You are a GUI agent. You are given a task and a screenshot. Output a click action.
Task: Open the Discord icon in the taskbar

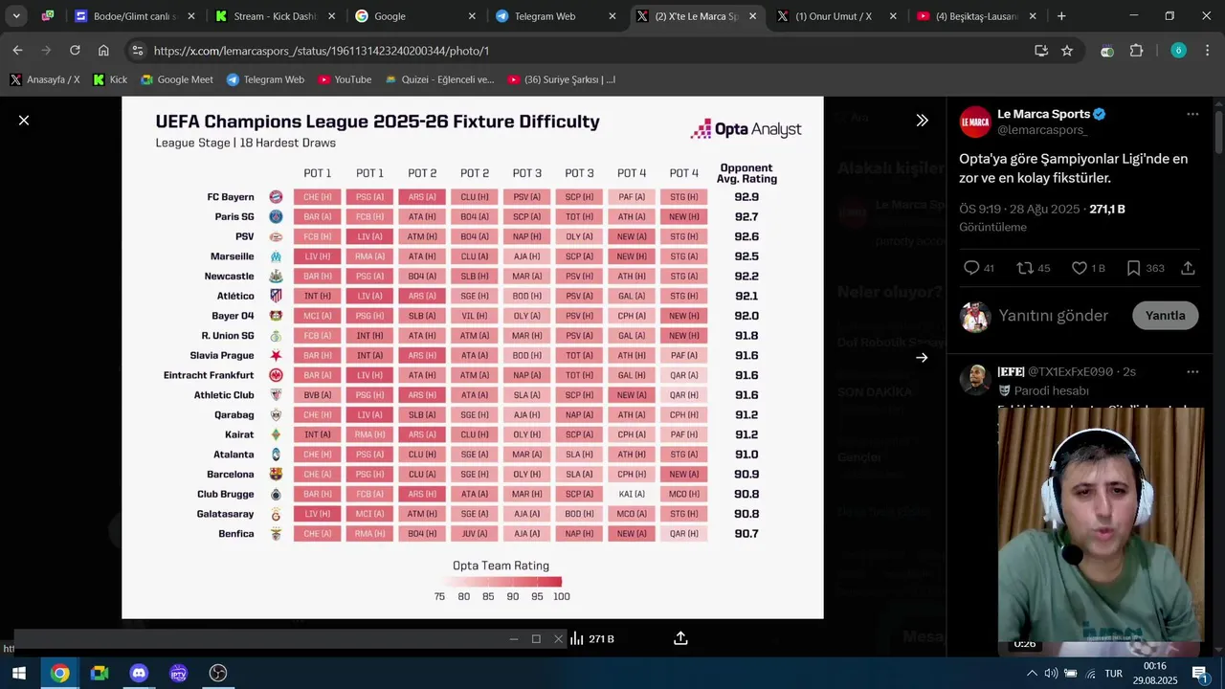[139, 673]
